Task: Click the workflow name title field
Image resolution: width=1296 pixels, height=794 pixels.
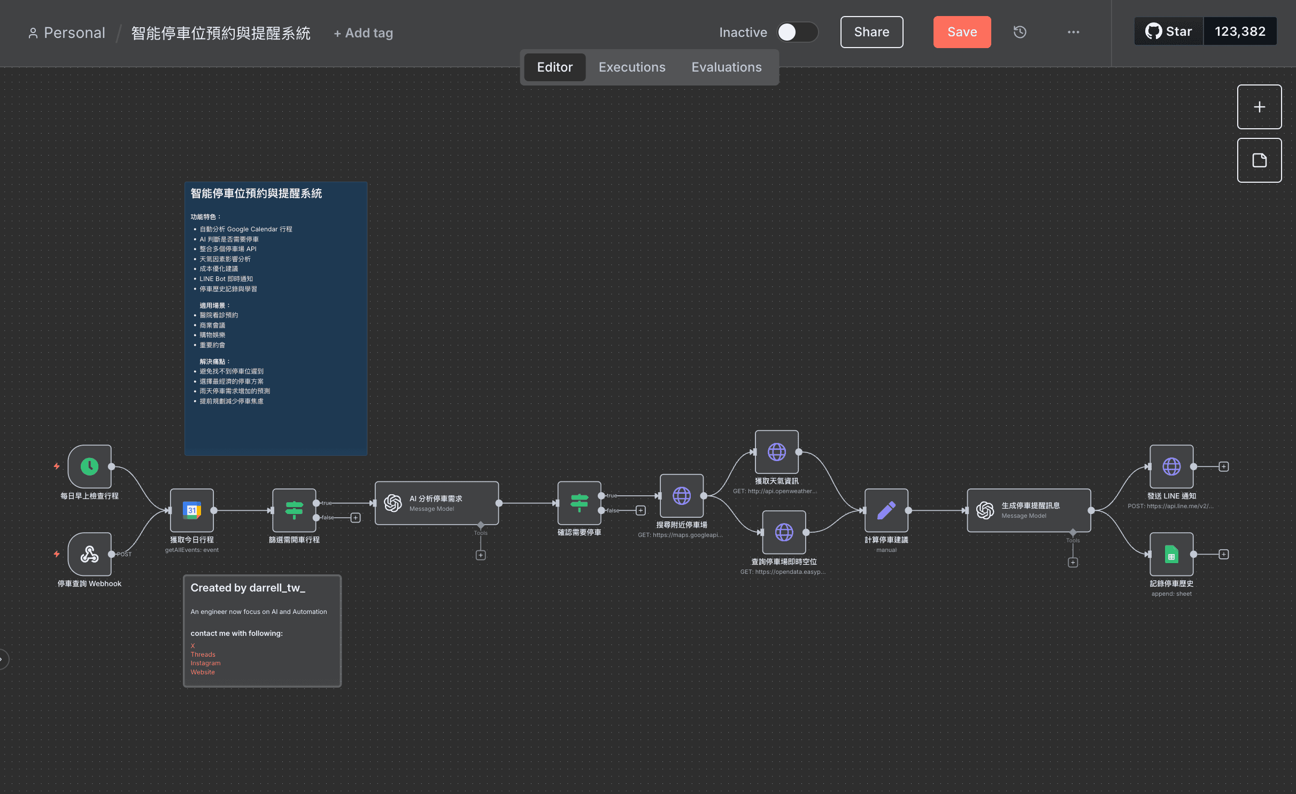Action: coord(221,33)
